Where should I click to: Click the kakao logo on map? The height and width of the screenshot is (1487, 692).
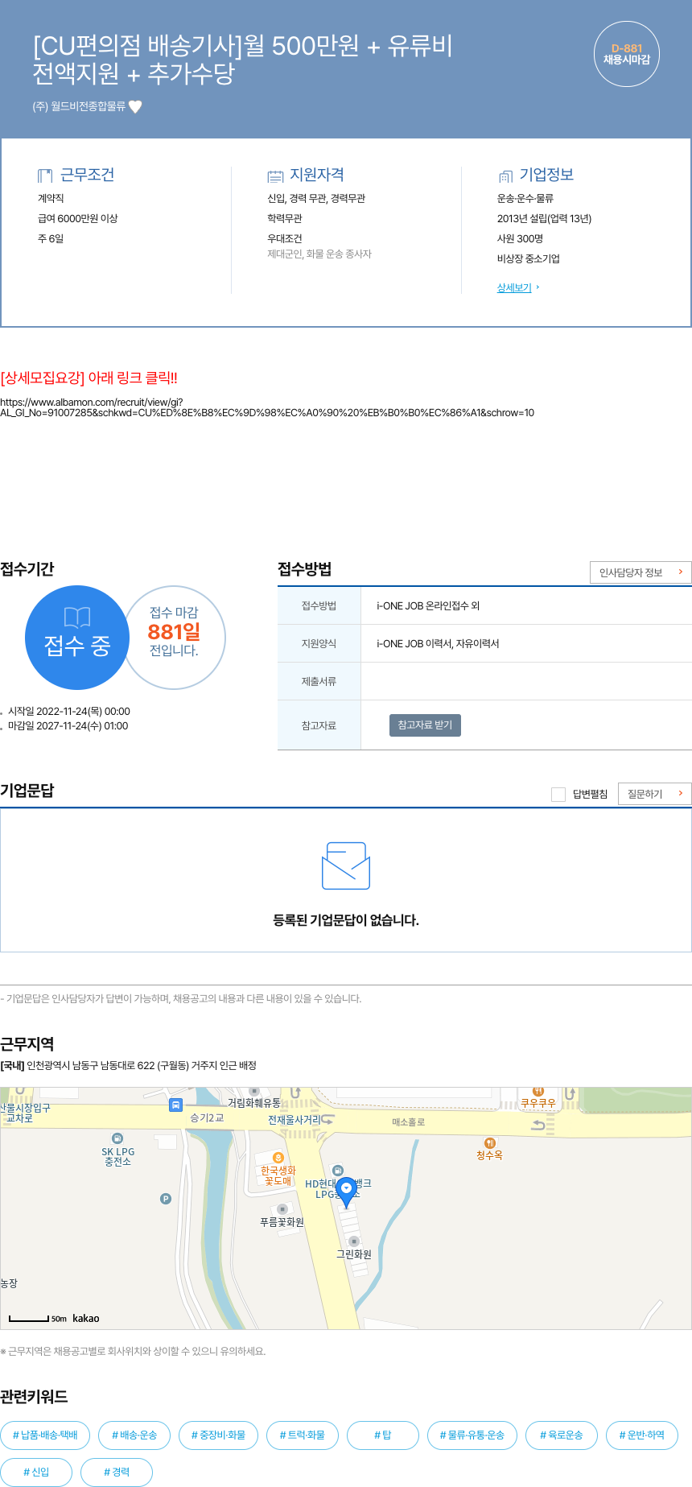86,1318
